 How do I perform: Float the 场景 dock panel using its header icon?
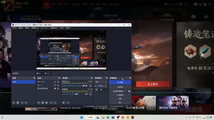[x=34, y=78]
